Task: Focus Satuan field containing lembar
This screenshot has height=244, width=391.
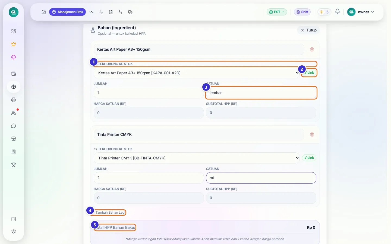Action: (261, 93)
